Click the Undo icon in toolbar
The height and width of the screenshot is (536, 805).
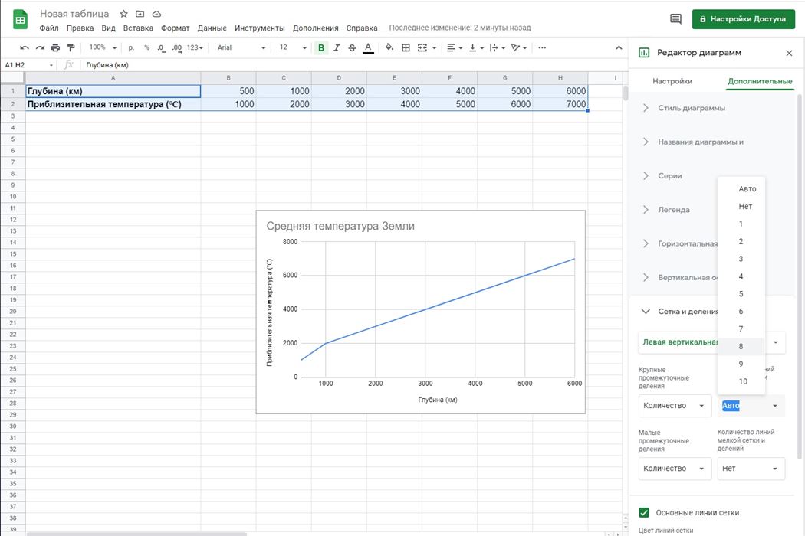(x=24, y=47)
